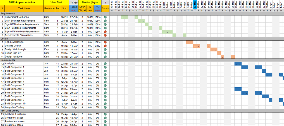Click the Effort (days) column header
284x126 pixels.
point(82,9)
